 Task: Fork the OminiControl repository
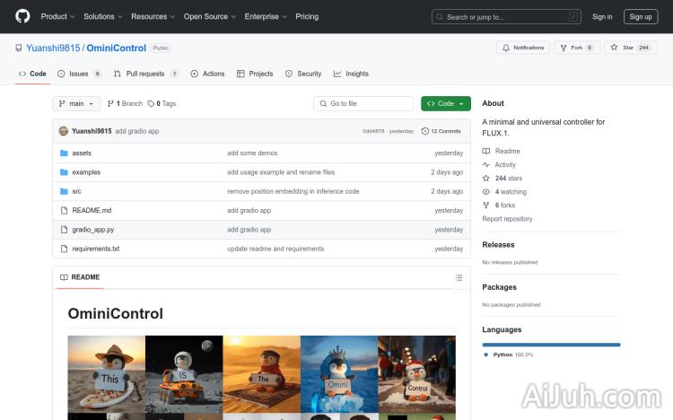pyautogui.click(x=577, y=48)
